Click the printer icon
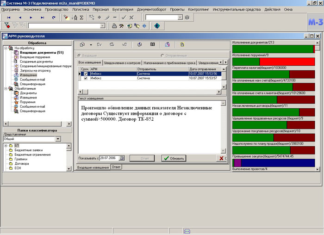324x235 pixels. (114, 26)
